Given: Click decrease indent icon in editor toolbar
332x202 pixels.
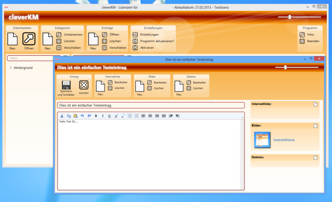Looking at the screenshot, I should [x=178, y=116].
